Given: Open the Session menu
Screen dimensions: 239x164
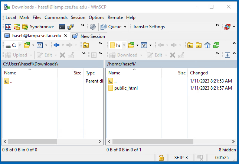Looking at the screenshot, I should 78,17.
